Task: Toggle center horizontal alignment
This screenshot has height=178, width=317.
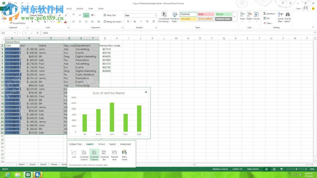Action: pos(80,22)
